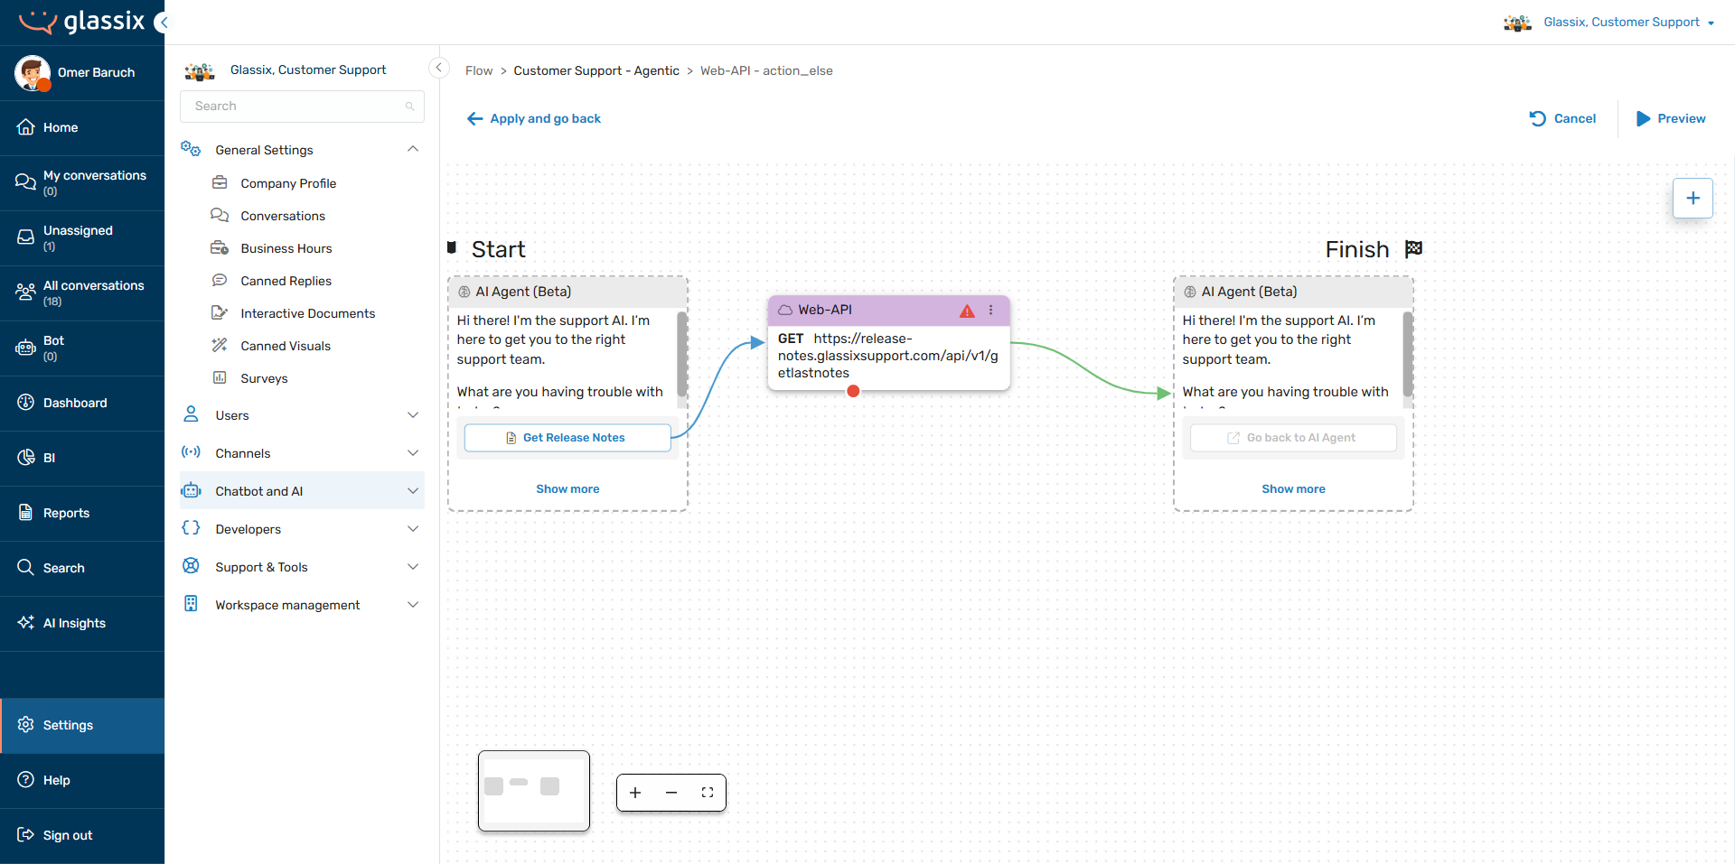Click the AI Insights sparkle icon
The width and height of the screenshot is (1735, 864).
point(26,623)
